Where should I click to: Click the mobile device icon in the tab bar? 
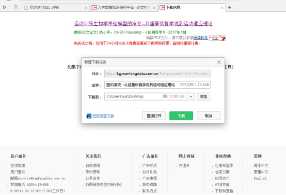(15, 7)
